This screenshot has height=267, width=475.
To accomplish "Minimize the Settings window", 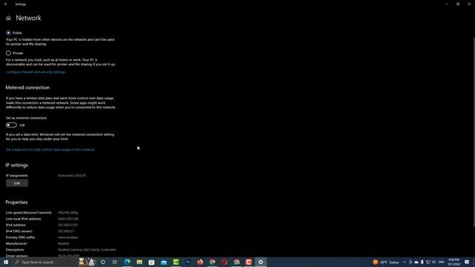I will [x=447, y=4].
